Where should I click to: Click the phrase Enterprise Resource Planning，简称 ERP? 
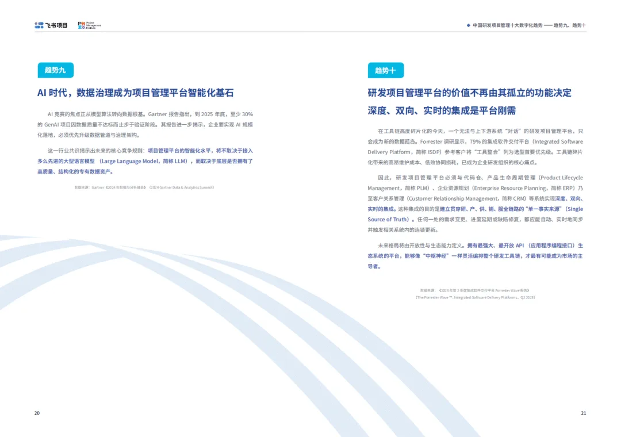(524, 188)
